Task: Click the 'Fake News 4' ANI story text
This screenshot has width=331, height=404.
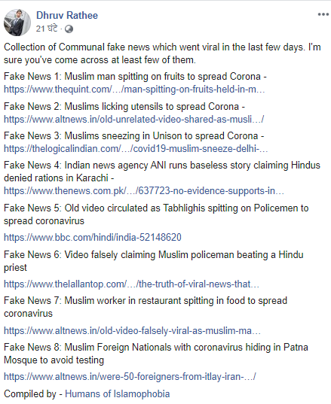Action: (x=162, y=172)
